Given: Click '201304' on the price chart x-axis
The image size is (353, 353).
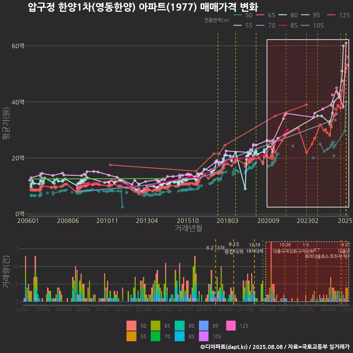Looking at the screenshot, I should pos(147,221).
